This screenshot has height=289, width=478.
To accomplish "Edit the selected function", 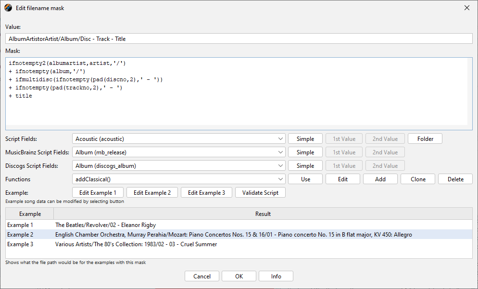I will point(343,179).
